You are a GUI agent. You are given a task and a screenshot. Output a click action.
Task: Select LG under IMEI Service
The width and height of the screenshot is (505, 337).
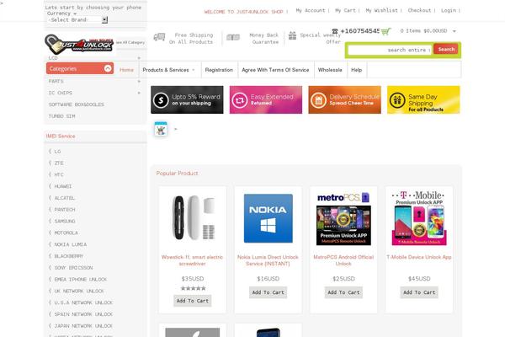point(57,152)
